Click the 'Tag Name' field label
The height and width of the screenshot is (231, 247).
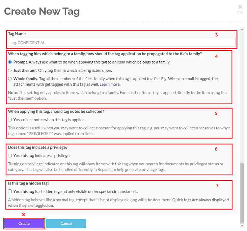pos(17,34)
